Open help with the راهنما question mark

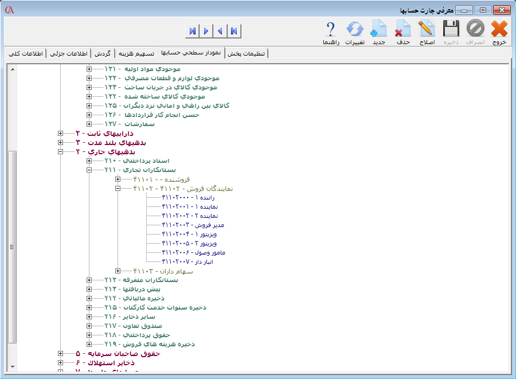[x=331, y=29]
